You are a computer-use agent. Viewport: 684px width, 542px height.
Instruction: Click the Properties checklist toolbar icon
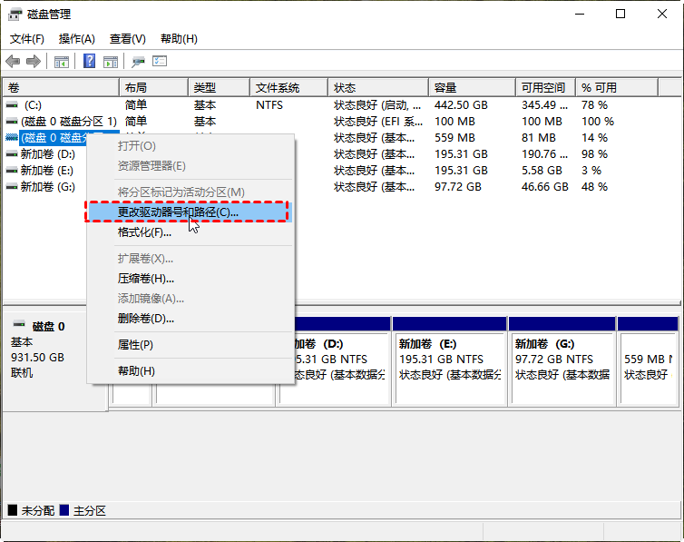point(160,62)
